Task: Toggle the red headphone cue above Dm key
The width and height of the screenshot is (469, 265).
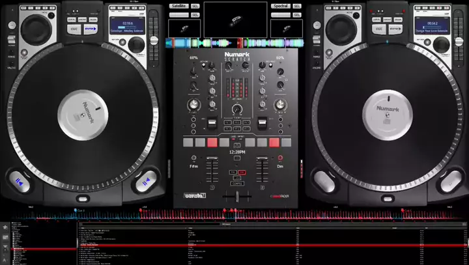Action: click(280, 158)
